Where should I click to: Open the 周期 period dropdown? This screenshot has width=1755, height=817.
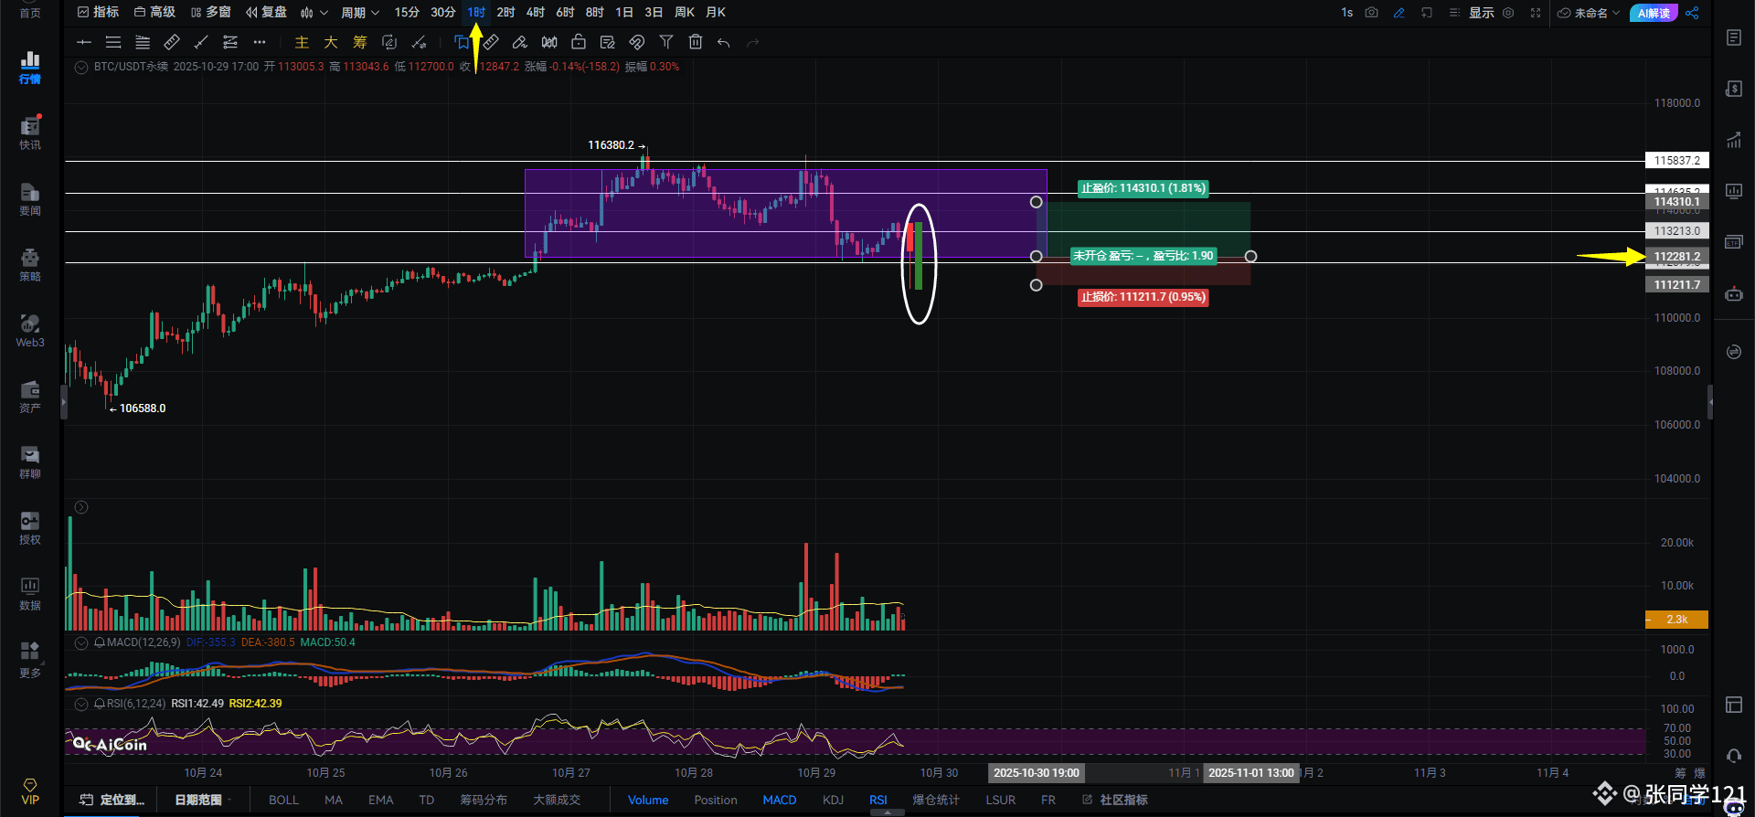point(360,13)
